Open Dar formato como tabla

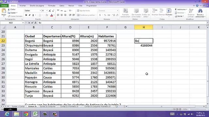136,13
